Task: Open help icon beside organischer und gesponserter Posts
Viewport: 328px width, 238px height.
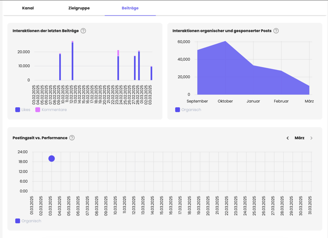Action: (276, 31)
